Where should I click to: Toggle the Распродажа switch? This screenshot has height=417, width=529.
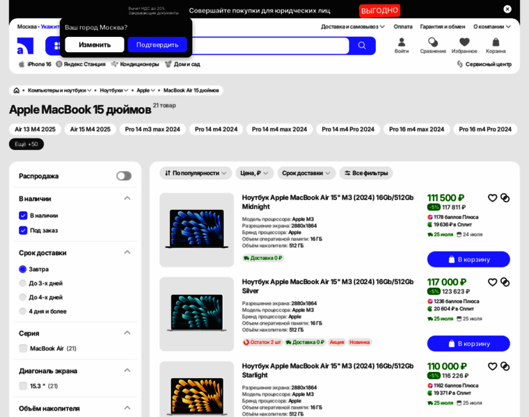pos(124,176)
